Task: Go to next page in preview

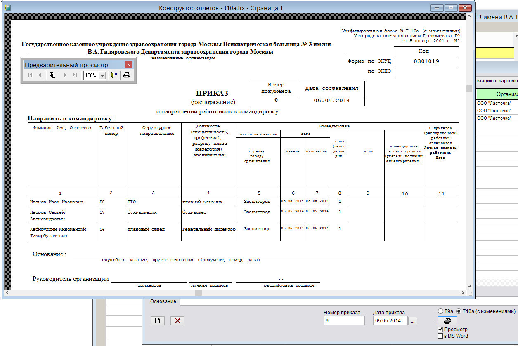Action: (65, 75)
